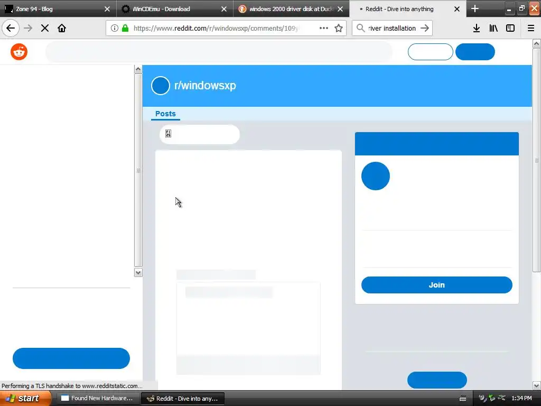541x406 pixels.
Task: Click the blue community avatar in sidebar card
Action: (376, 176)
